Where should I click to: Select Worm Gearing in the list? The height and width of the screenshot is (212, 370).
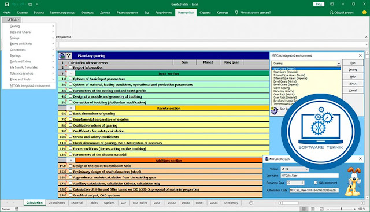pos(282,88)
